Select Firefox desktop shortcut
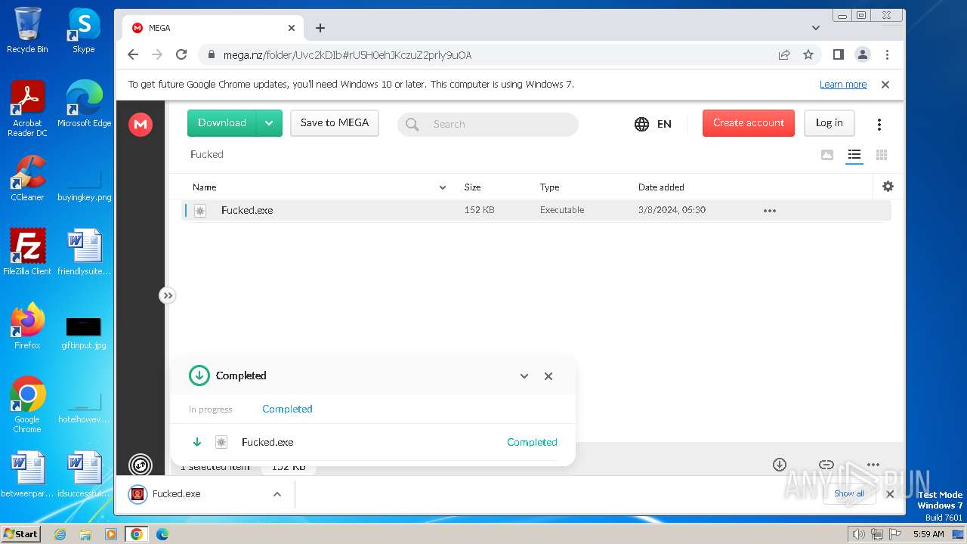The width and height of the screenshot is (967, 544). [27, 326]
